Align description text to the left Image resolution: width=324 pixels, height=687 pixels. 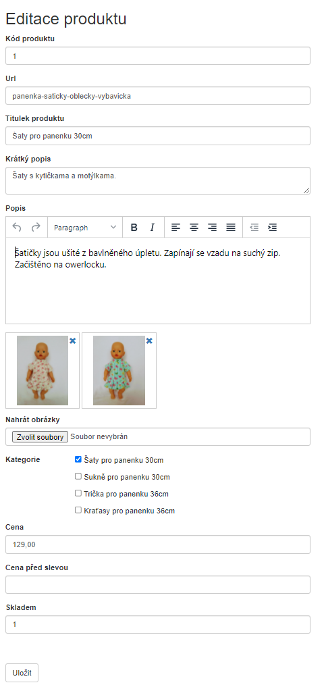[175, 228]
